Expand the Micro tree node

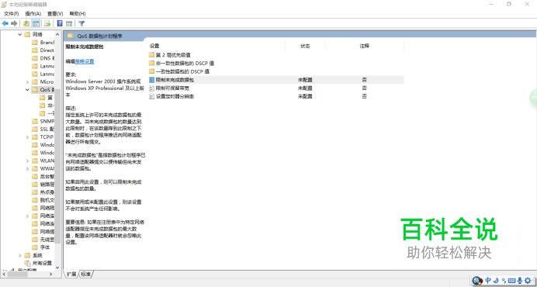(27, 82)
